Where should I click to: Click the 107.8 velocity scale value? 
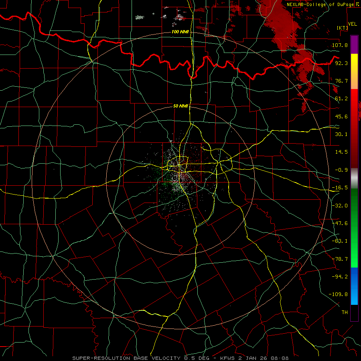340,45
